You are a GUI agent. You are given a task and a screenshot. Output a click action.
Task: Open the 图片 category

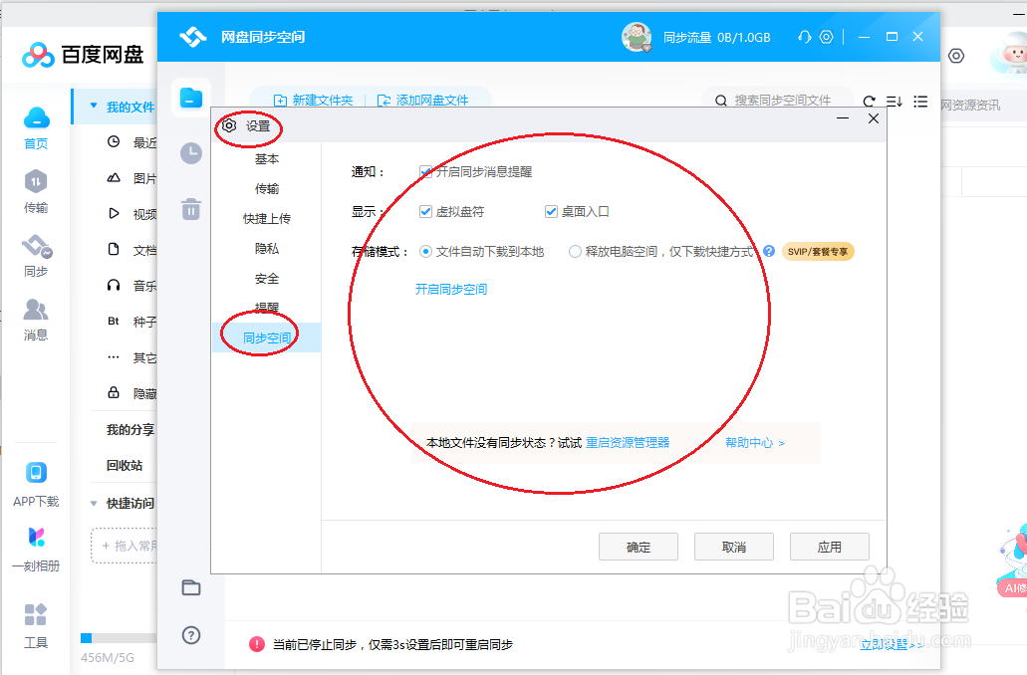click(x=131, y=178)
